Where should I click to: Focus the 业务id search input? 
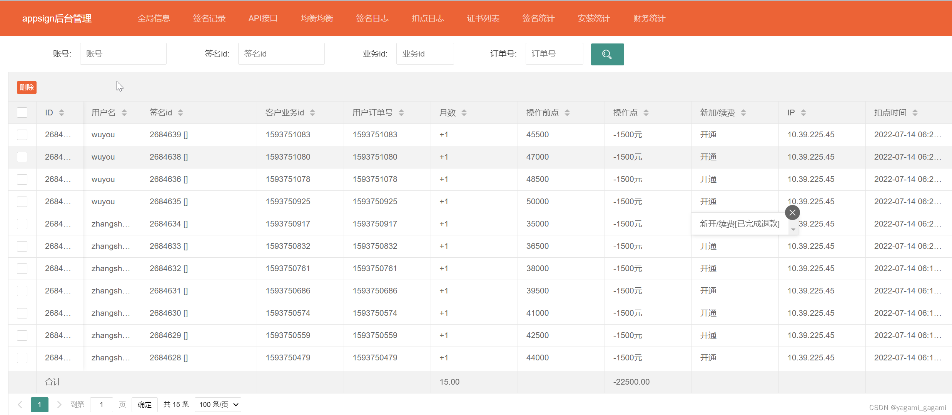(x=425, y=53)
